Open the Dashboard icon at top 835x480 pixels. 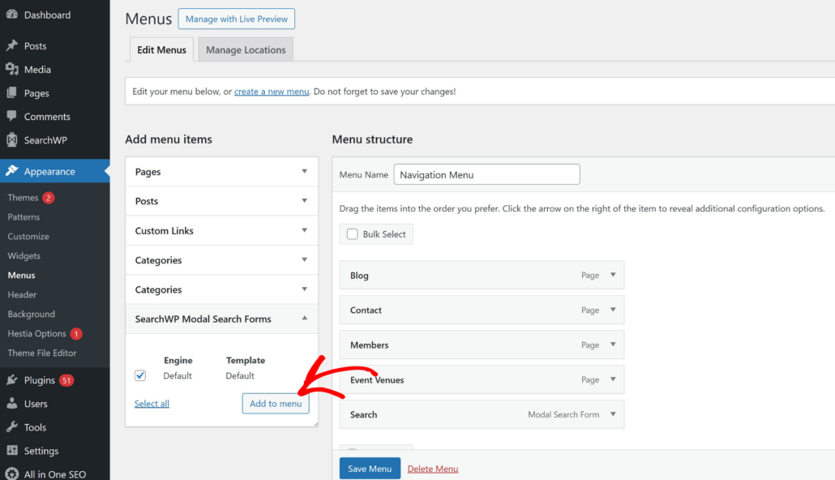[11, 14]
